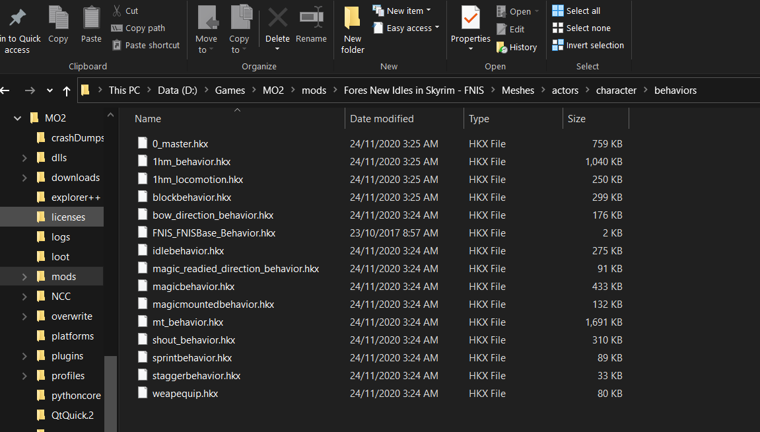Screen dimensions: 760x432
Task: Jump to Fores New Idles in Skyrim - FNIS breadcrumb
Action: click(413, 90)
